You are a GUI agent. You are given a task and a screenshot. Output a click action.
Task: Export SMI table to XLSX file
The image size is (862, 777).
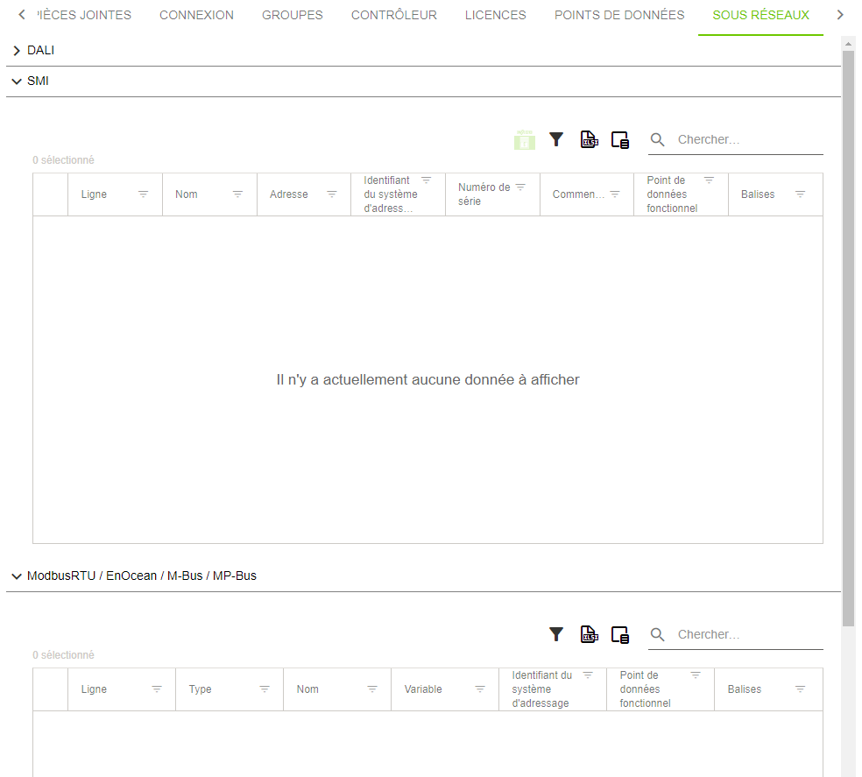pos(590,139)
